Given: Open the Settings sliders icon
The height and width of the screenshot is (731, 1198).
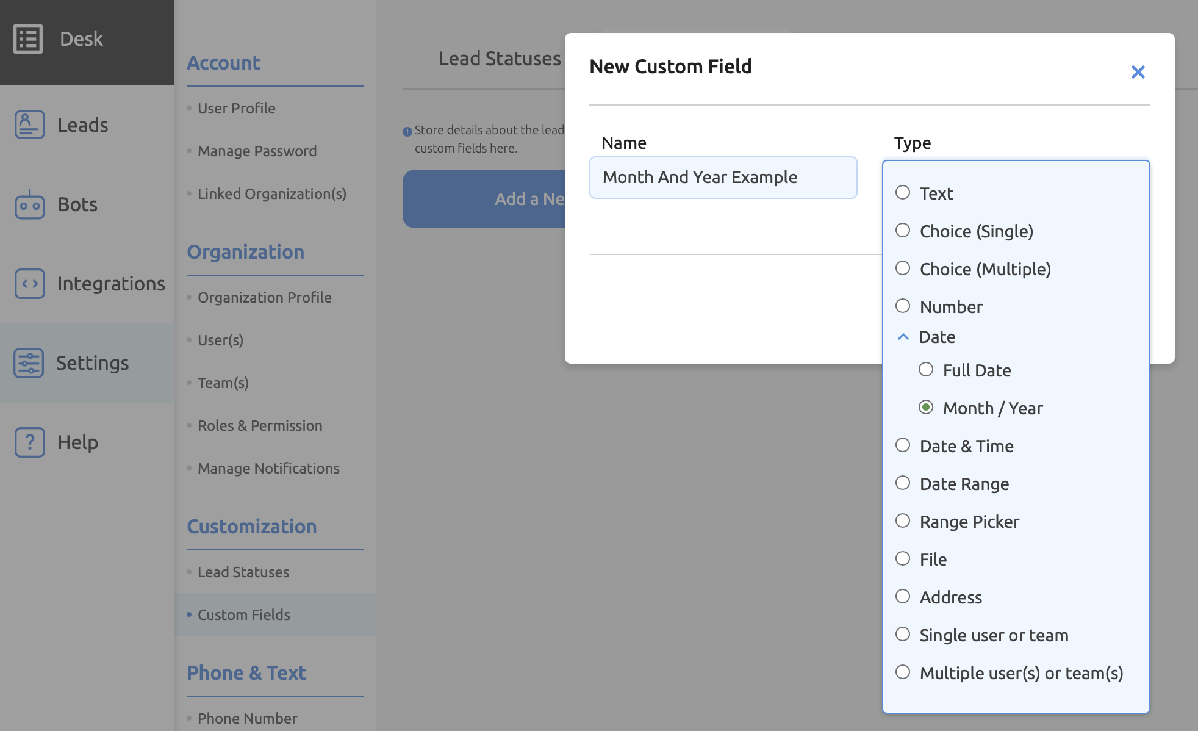Looking at the screenshot, I should tap(29, 362).
